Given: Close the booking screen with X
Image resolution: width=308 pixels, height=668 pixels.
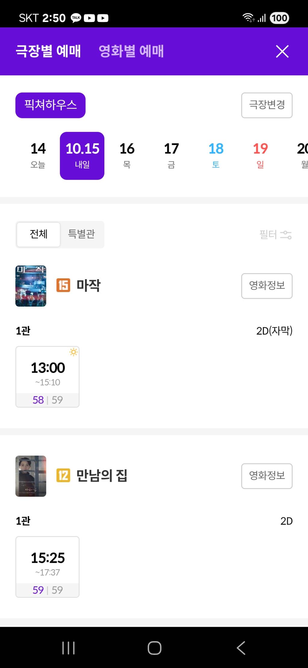Looking at the screenshot, I should point(282,51).
